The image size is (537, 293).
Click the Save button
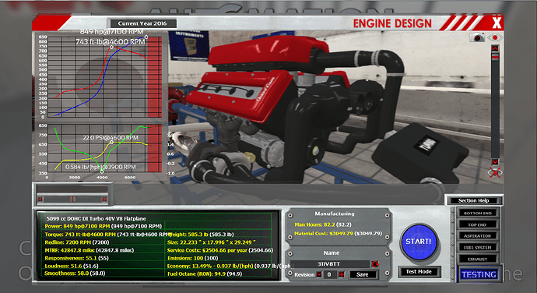point(363,274)
